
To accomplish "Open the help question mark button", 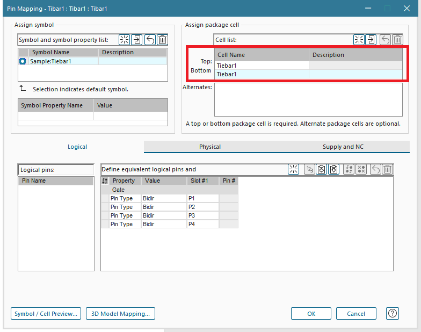I will pyautogui.click(x=392, y=314).
